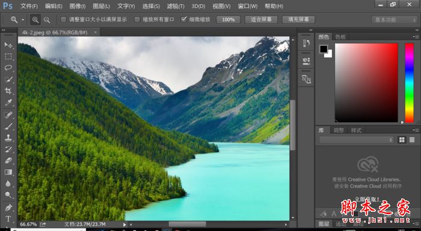Enable 缩放所有窗口 checkbox

point(137,19)
